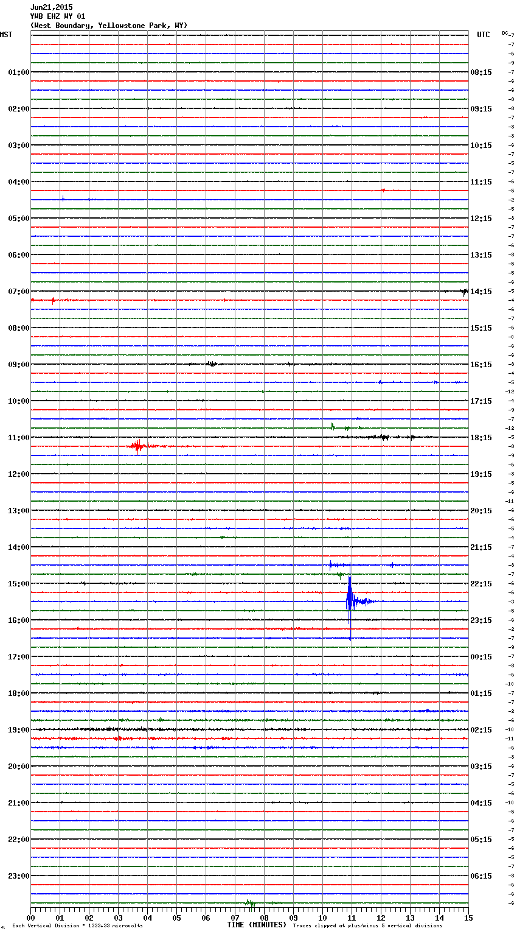Image resolution: width=517 pixels, height=934 pixels.
Task: Click the date header "Jun21,2015"
Action: tap(51, 7)
